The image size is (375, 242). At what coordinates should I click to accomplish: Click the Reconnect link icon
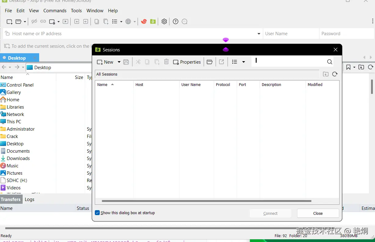43,21
